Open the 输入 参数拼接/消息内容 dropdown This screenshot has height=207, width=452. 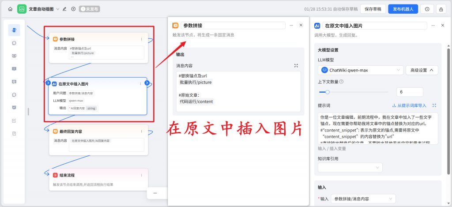(x=363, y=199)
